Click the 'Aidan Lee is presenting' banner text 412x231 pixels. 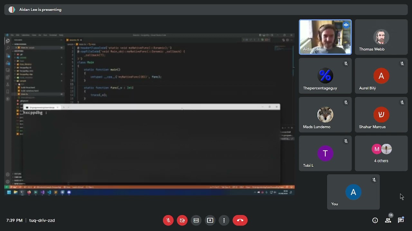40,10
